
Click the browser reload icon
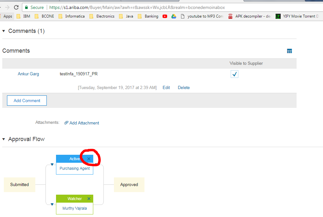click(16, 7)
